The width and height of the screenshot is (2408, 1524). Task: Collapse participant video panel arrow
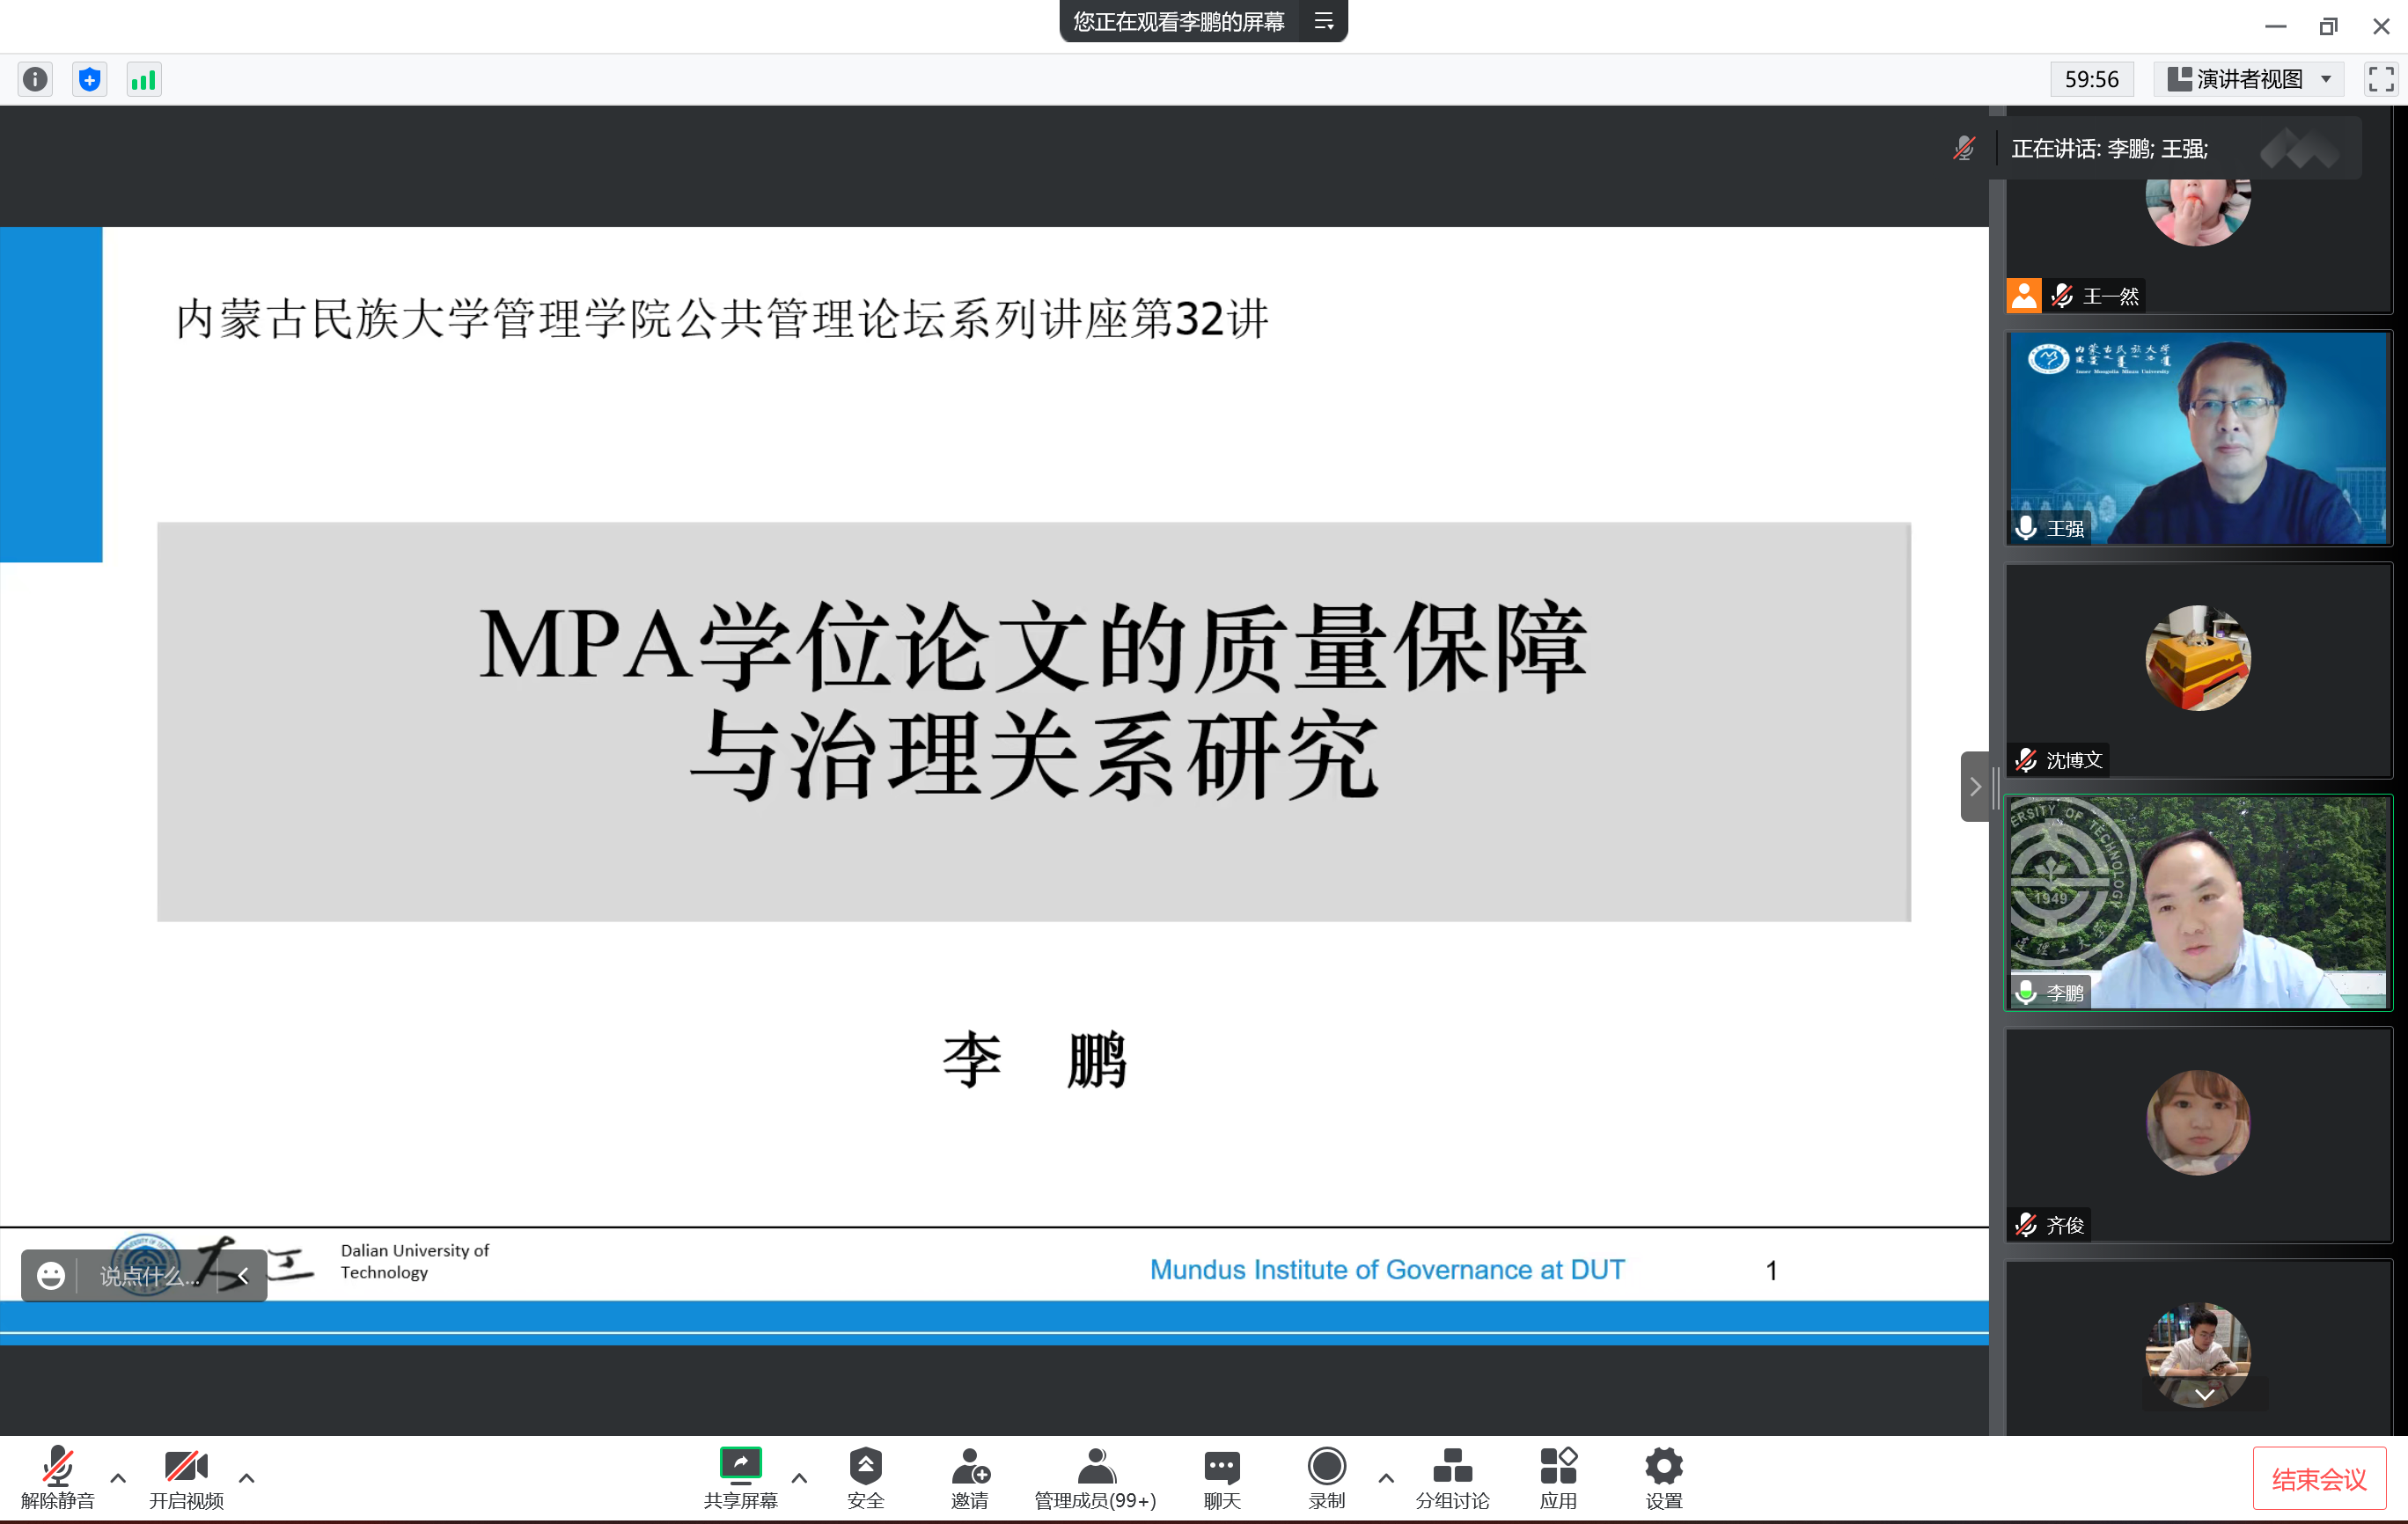pos(1975,787)
